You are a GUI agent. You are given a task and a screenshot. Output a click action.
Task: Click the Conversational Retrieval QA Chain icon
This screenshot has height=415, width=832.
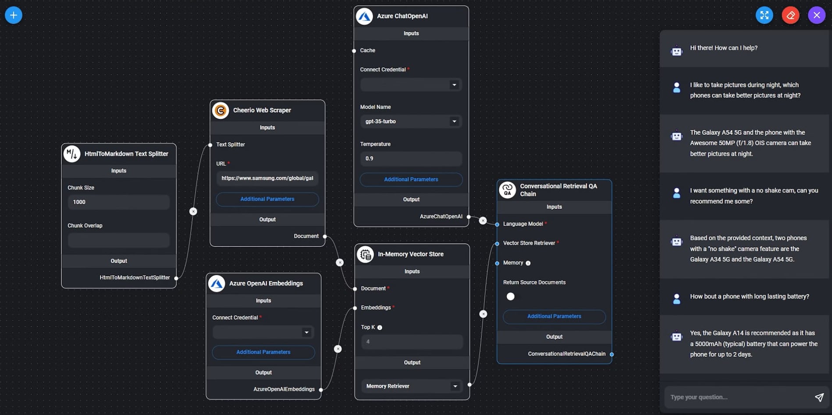click(x=508, y=190)
